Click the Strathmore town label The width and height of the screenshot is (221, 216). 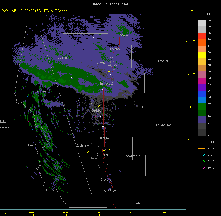coord(132,156)
